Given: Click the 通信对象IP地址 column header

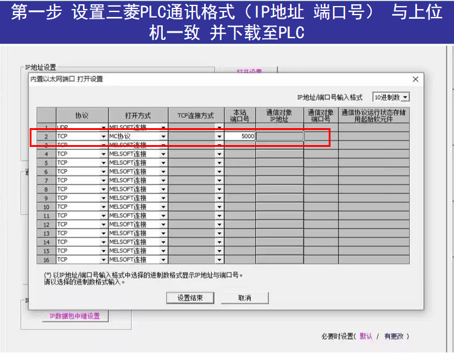Looking at the screenshot, I should (x=280, y=115).
